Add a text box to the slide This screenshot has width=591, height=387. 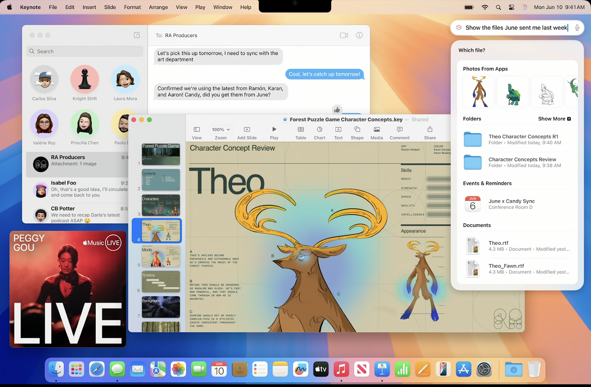coord(338,132)
